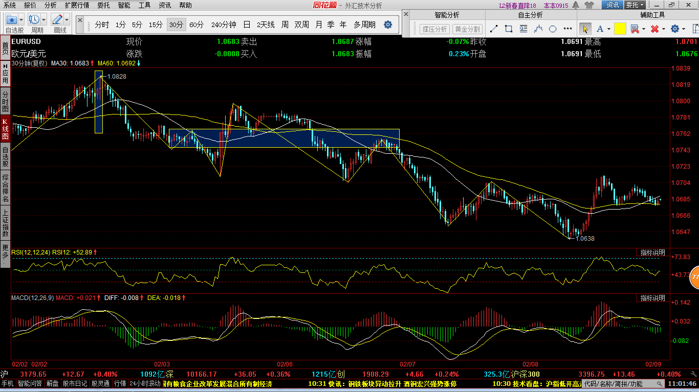Screen dimensions: 699x392
Task: Open the L2新春直降18 promo link
Action: point(517,5)
